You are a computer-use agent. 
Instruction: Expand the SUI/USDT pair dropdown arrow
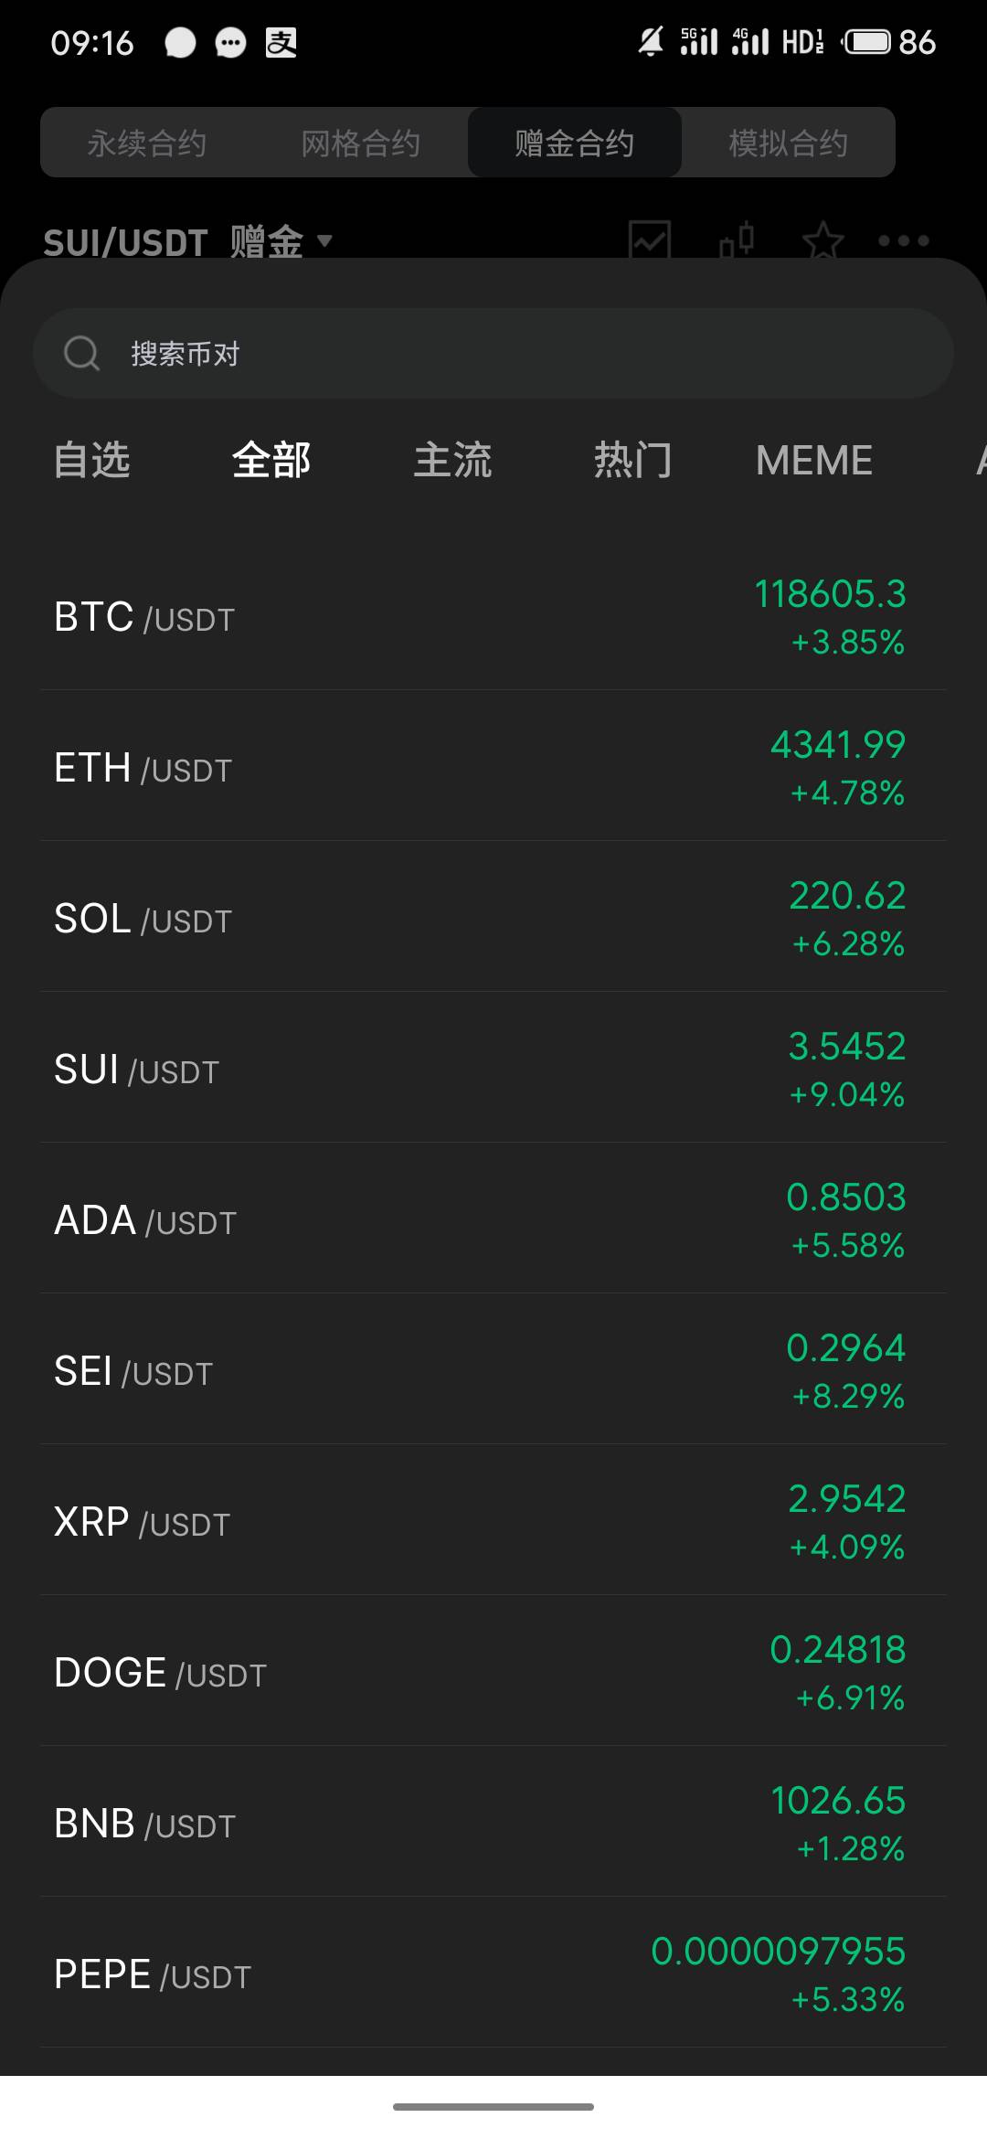(324, 241)
